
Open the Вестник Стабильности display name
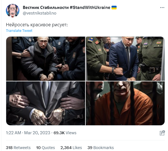46,8
